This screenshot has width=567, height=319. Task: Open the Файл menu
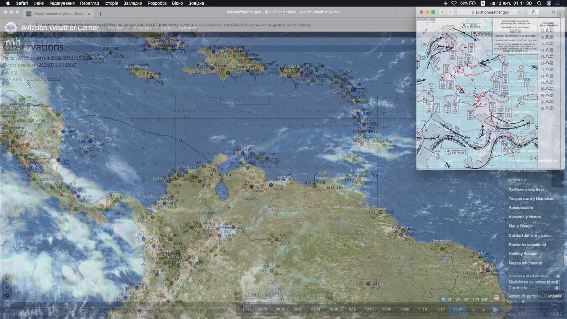[x=39, y=3]
